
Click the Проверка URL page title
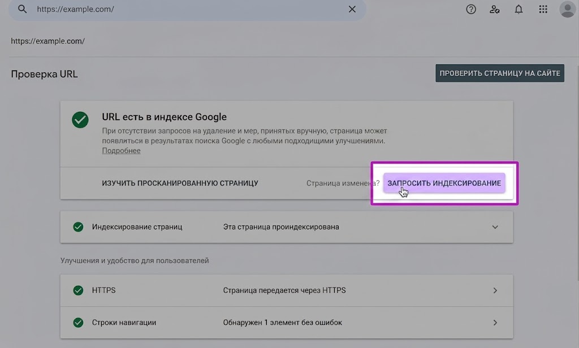click(x=44, y=74)
